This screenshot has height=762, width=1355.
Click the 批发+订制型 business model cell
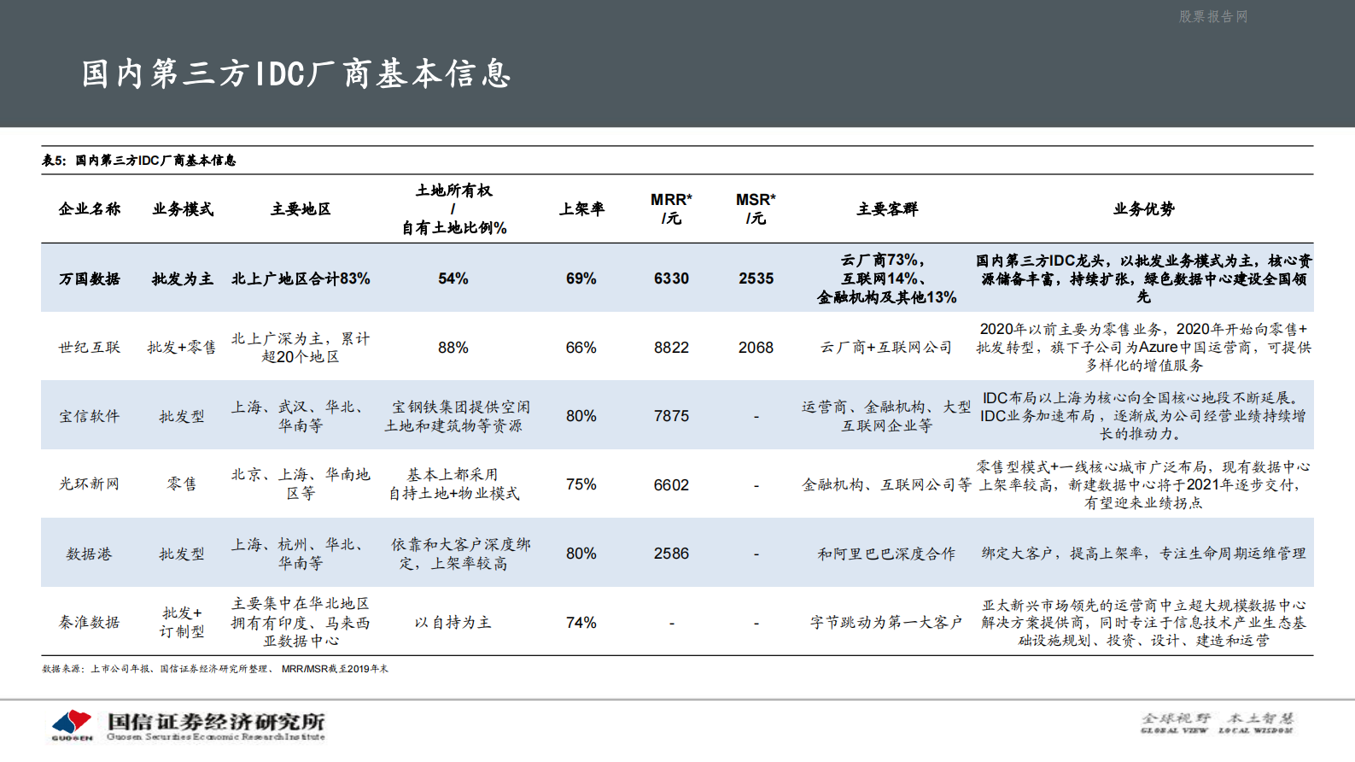[x=182, y=623]
